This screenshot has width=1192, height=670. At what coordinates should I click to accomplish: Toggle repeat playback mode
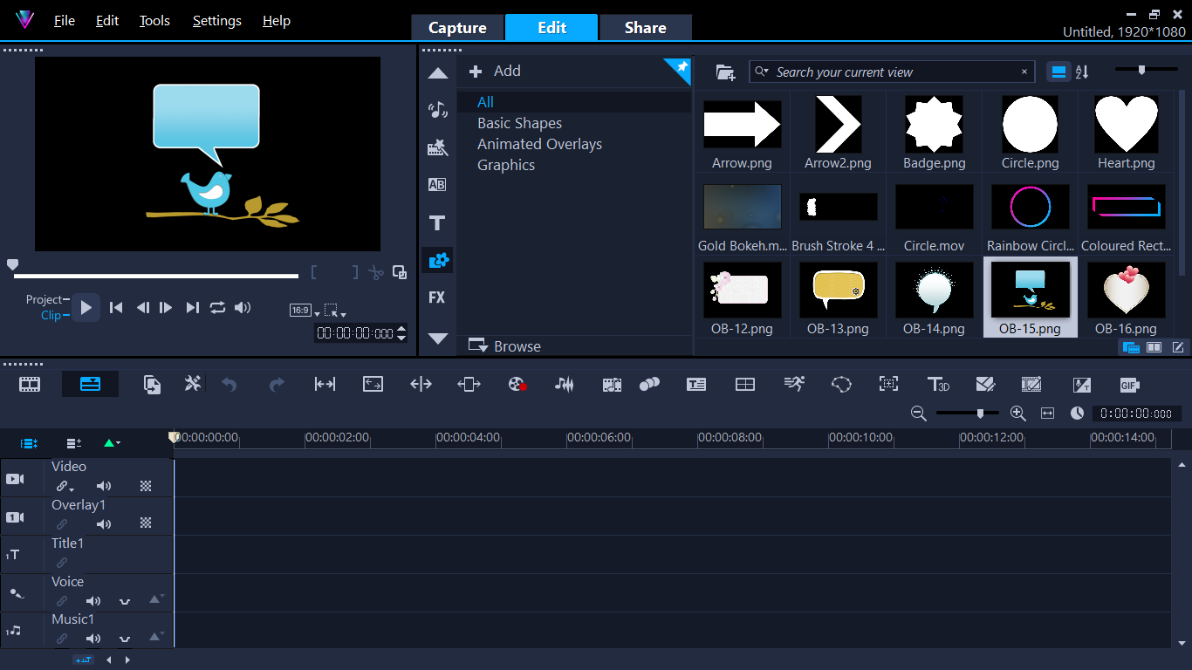(x=217, y=307)
